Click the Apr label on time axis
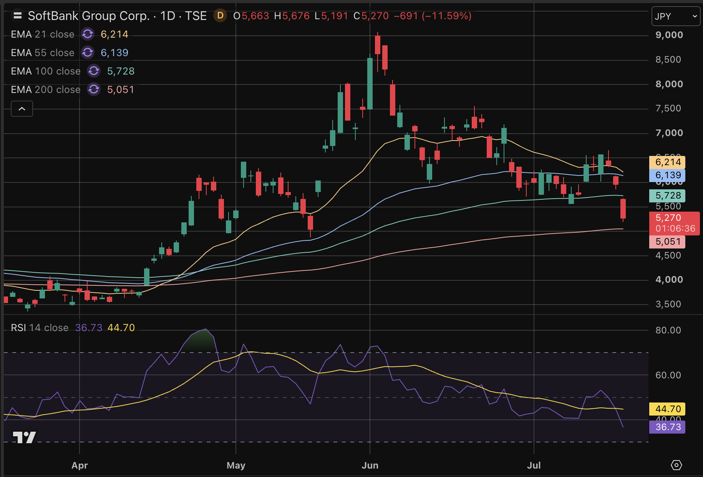 coord(80,465)
